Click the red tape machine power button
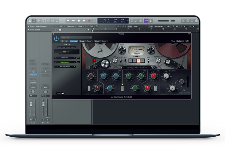Image resolution: width=225 pixels, height=154 pixels. coord(94,60)
